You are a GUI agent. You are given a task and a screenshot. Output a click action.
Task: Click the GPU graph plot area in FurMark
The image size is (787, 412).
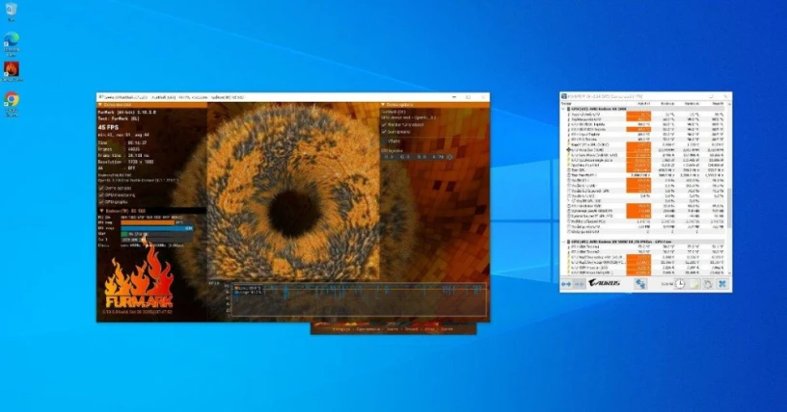pyautogui.click(x=358, y=299)
